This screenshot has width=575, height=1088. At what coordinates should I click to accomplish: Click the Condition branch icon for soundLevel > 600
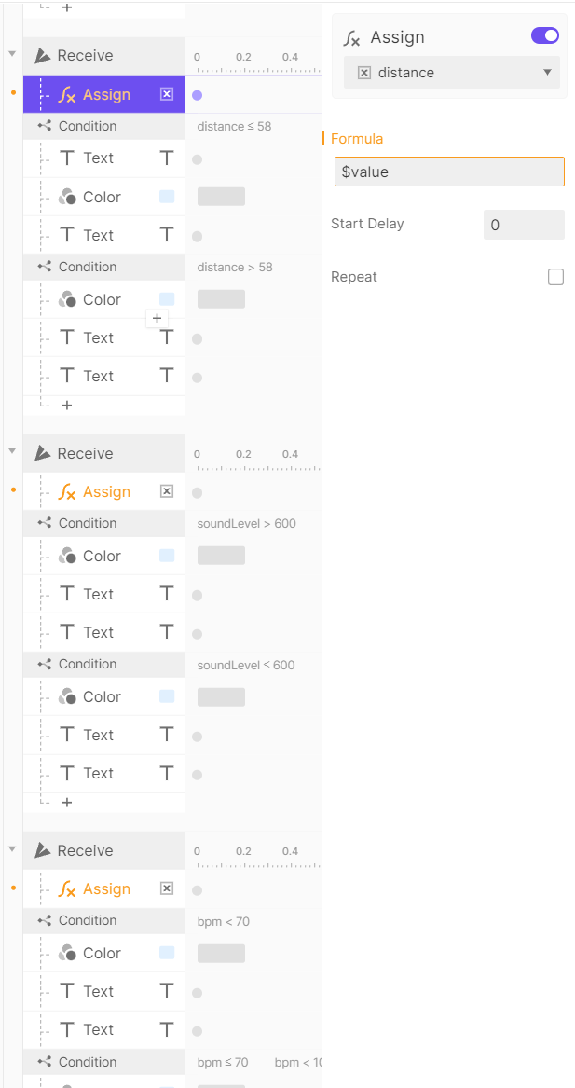[x=44, y=523]
